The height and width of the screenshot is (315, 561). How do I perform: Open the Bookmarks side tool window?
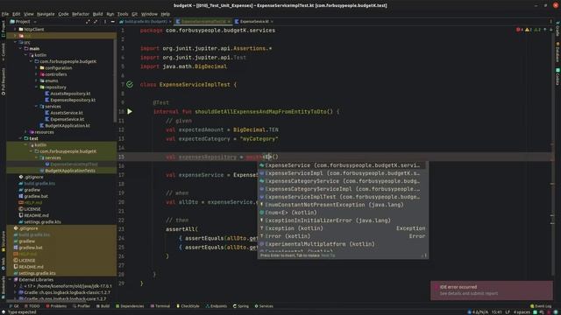(4, 287)
